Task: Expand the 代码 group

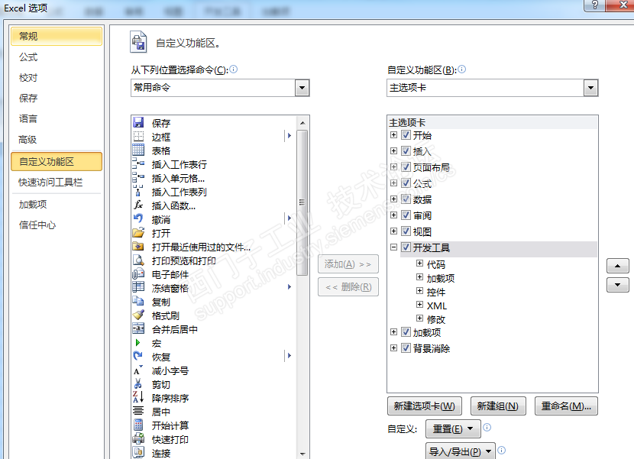Action: (x=419, y=263)
